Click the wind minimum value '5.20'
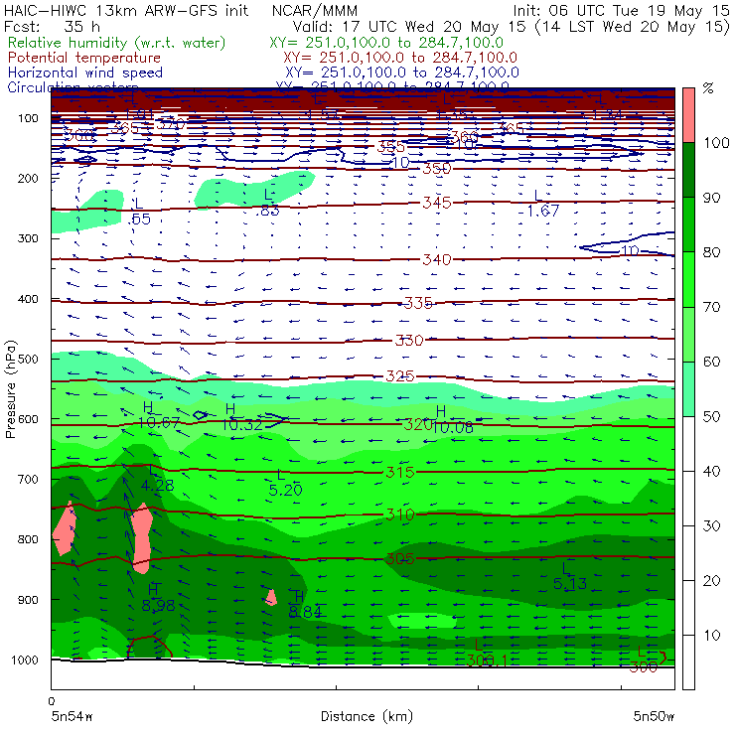735x735 pixels. (285, 491)
